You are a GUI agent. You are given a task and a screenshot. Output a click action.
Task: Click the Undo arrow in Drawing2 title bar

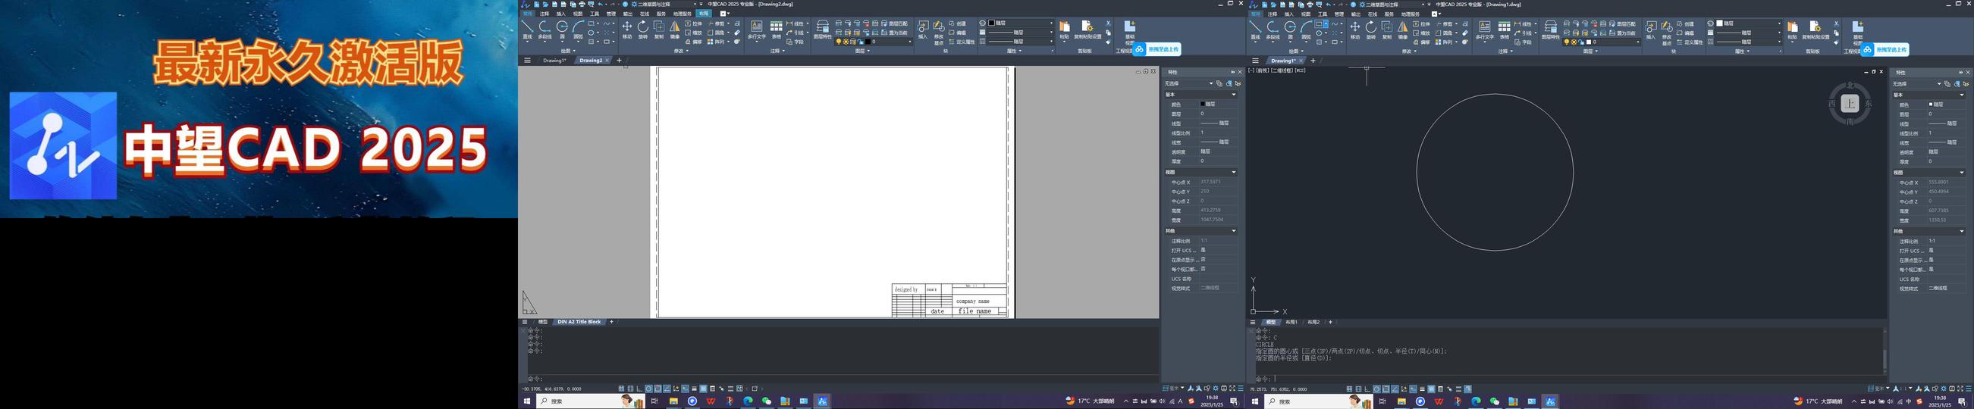click(601, 4)
